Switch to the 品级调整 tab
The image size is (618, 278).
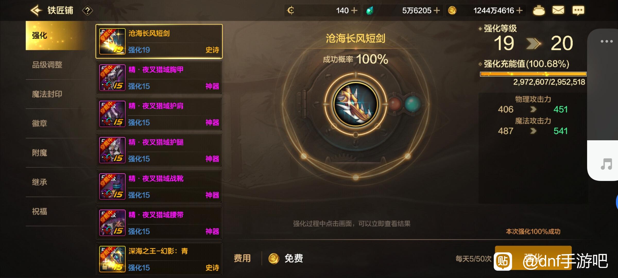pyautogui.click(x=47, y=65)
